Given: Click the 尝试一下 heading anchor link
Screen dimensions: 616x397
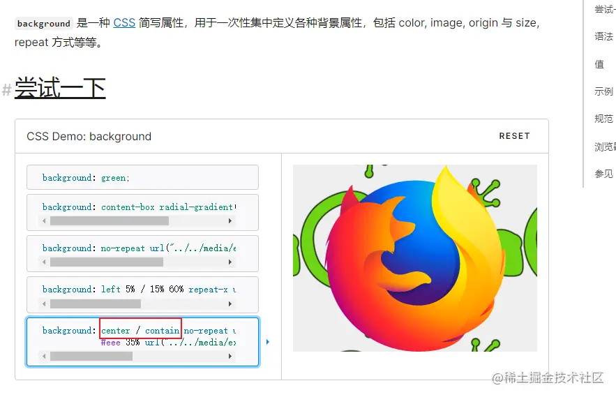Looking at the screenshot, I should (60, 88).
